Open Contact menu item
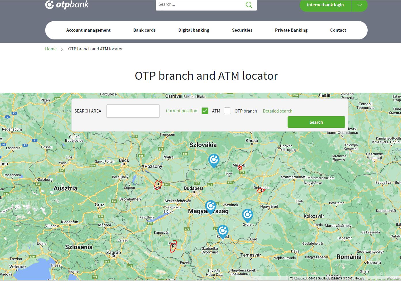This screenshot has height=297, width=401. 338,30
